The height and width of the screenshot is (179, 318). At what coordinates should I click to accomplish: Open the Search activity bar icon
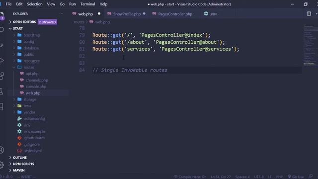(1, 30)
